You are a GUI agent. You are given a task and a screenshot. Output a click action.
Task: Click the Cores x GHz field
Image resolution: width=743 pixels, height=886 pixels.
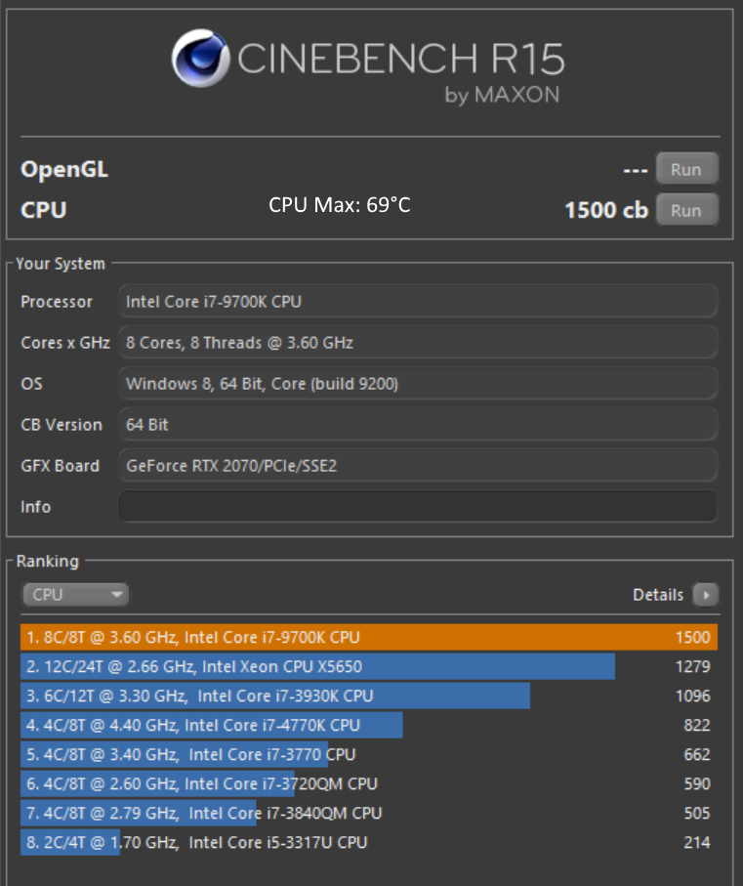pos(418,343)
